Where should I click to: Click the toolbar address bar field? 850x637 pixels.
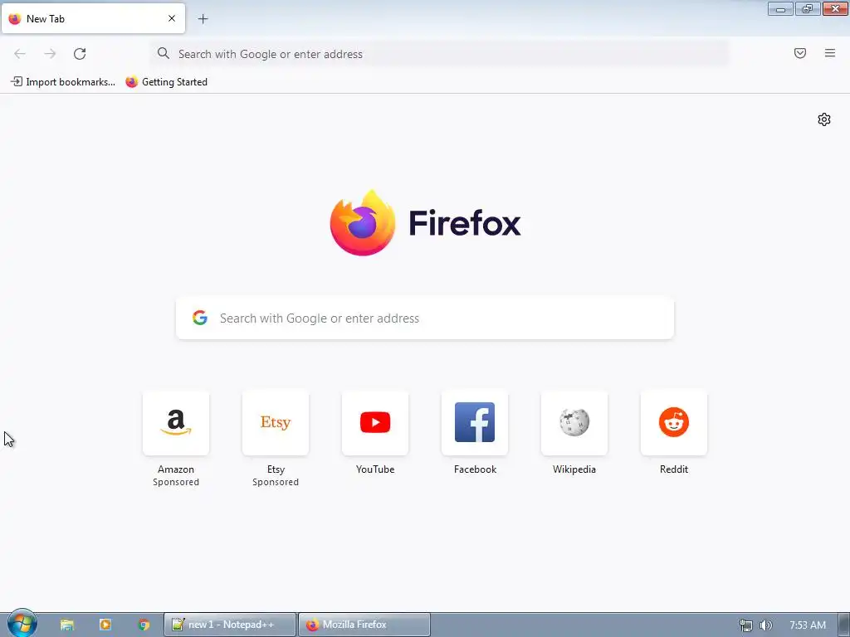pyautogui.click(x=440, y=54)
